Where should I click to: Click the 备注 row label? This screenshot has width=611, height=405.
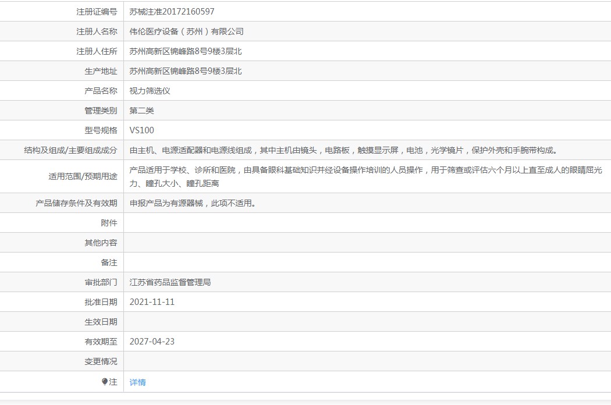(x=109, y=262)
